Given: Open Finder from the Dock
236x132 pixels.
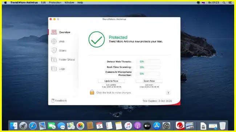Looking at the screenshot, I should tap(14, 126).
